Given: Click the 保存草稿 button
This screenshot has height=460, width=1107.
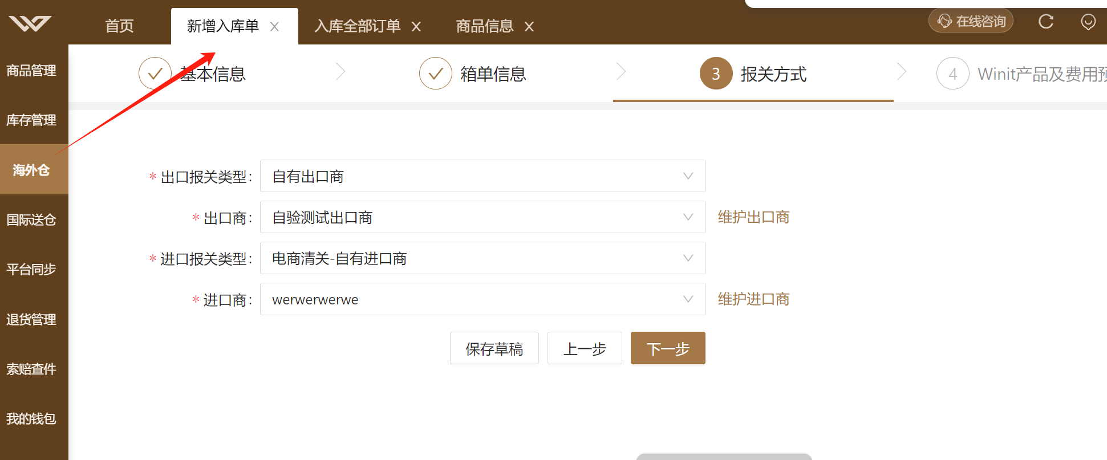Looking at the screenshot, I should pyautogui.click(x=494, y=348).
